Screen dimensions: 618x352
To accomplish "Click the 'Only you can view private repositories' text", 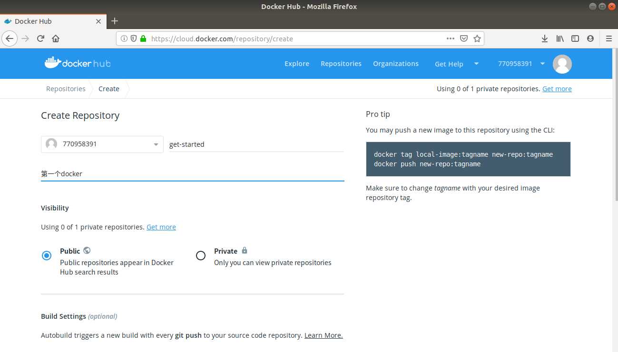I will pyautogui.click(x=273, y=263).
